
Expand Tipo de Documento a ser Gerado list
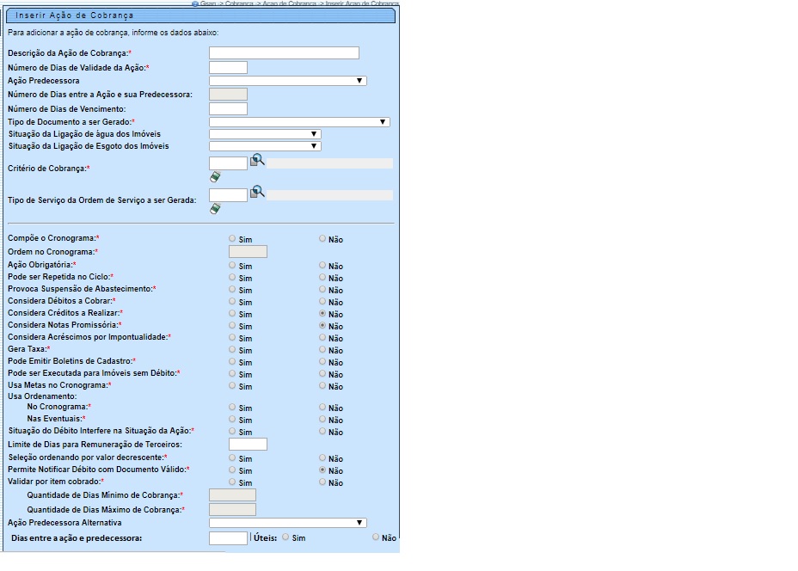pyautogui.click(x=299, y=122)
